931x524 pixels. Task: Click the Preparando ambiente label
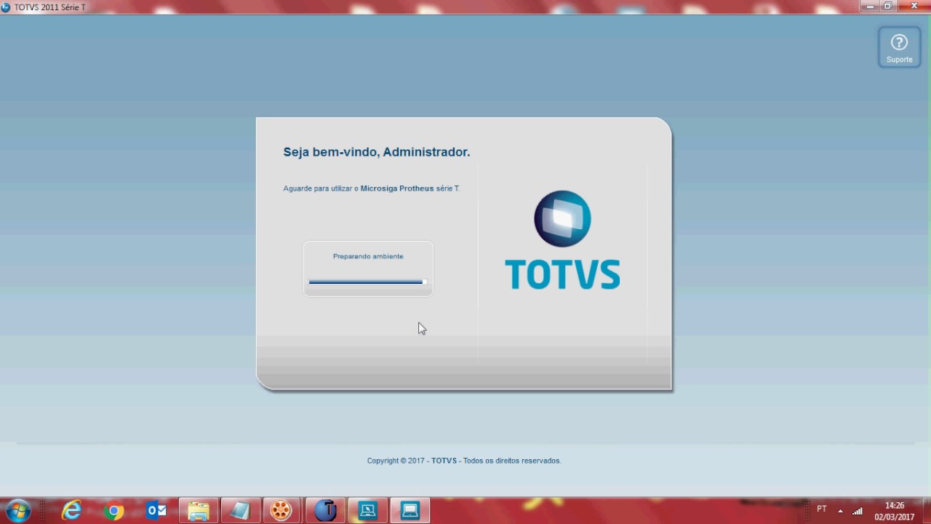[x=368, y=256]
